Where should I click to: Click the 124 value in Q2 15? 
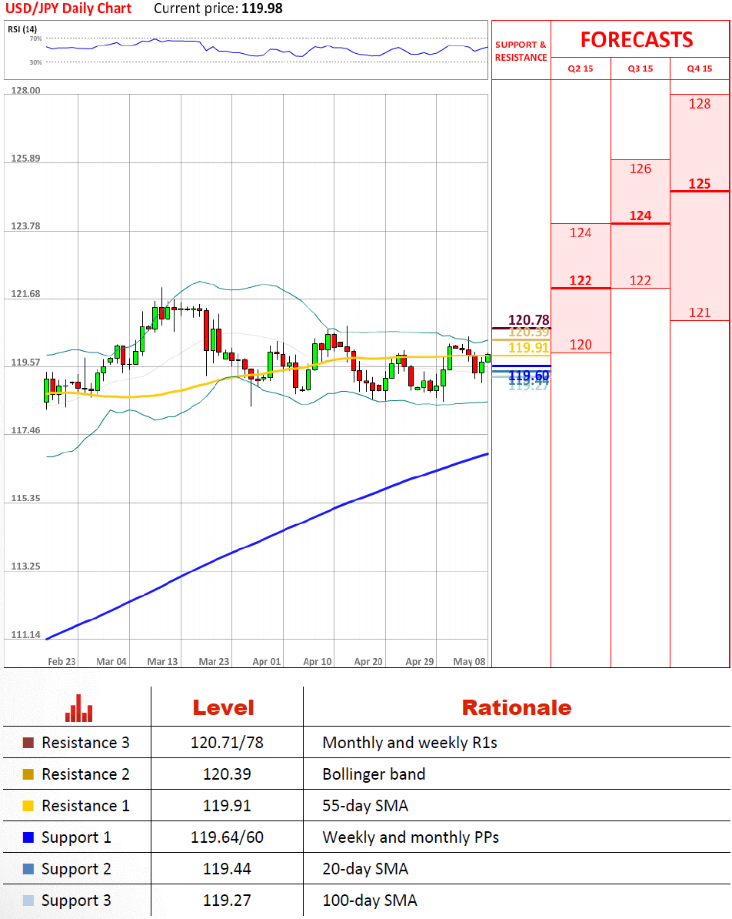[581, 233]
